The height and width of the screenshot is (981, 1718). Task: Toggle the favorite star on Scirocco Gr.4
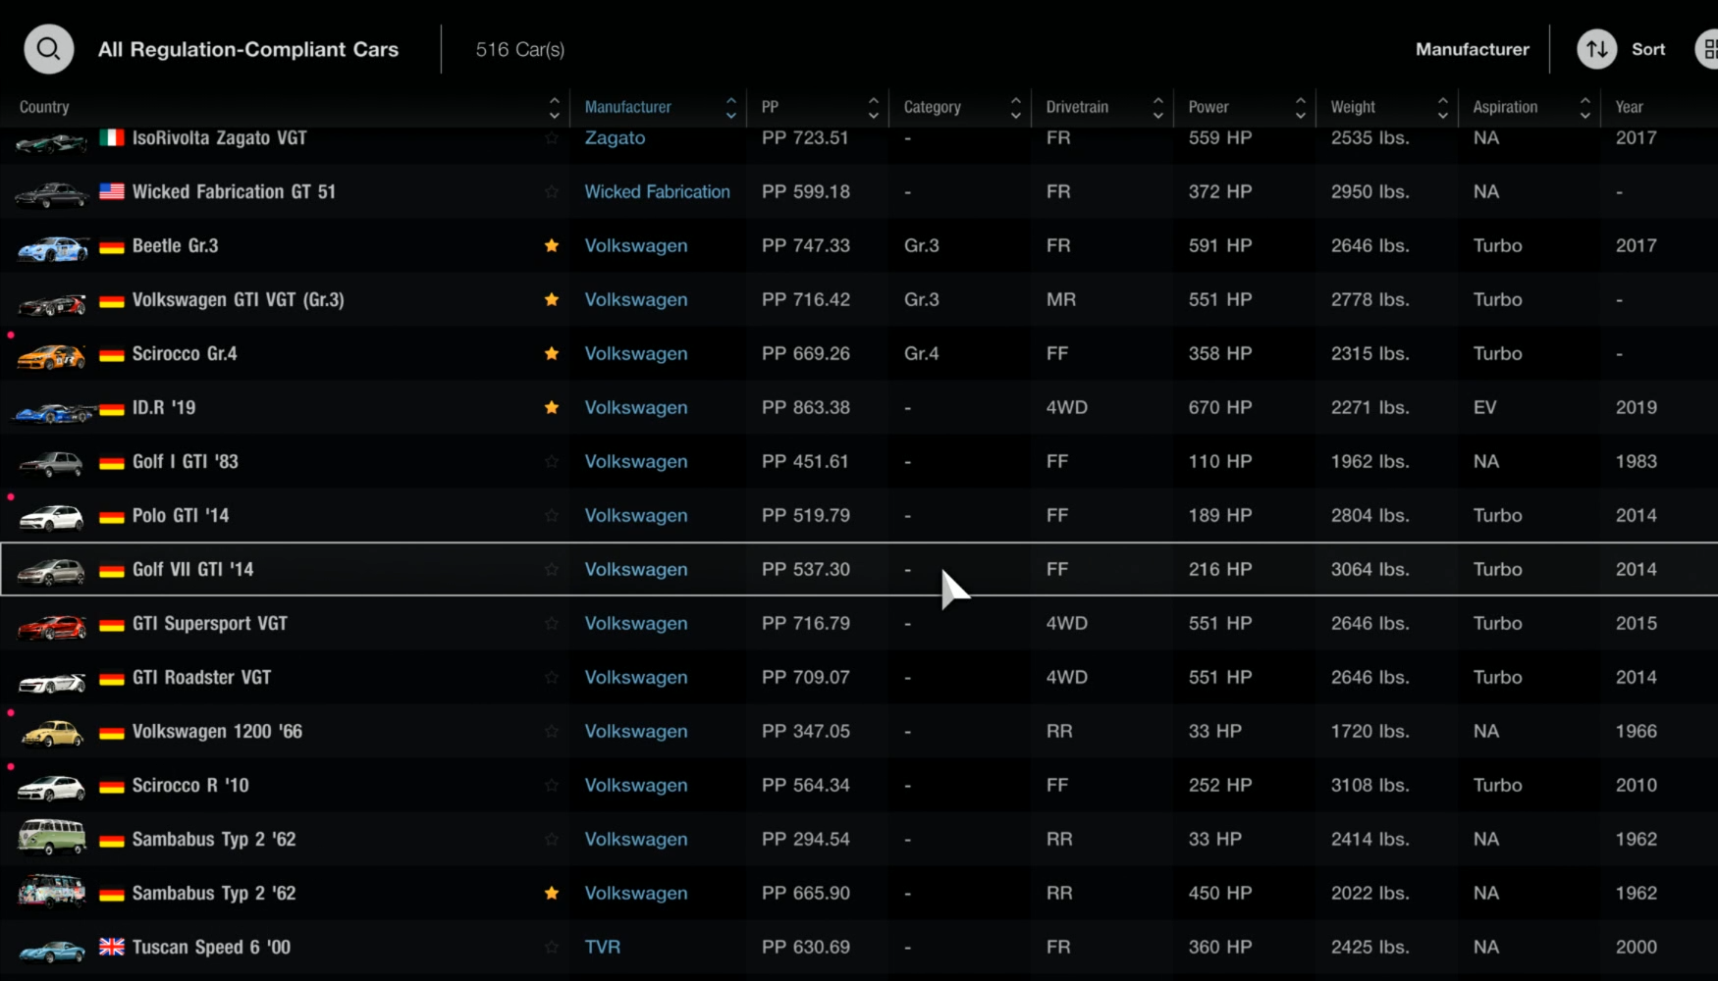pos(552,353)
